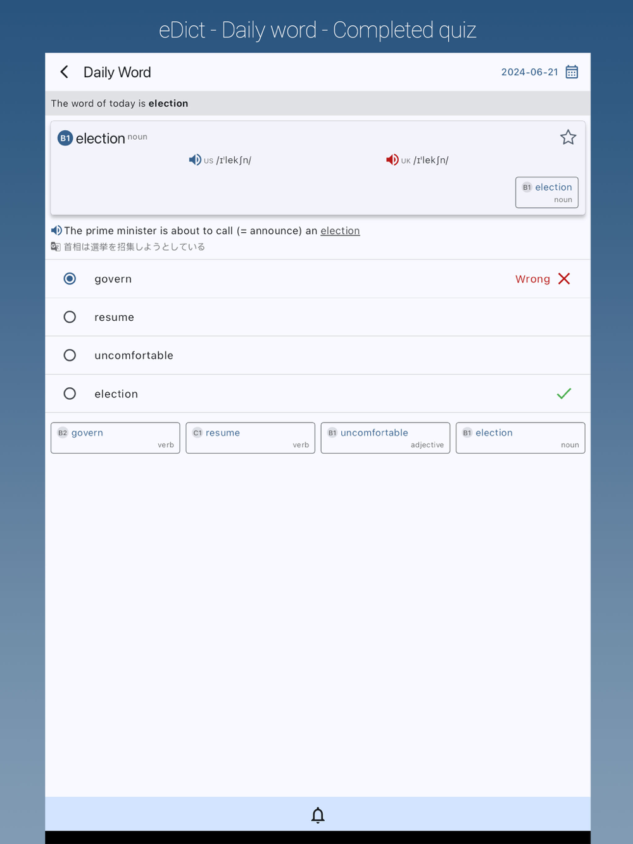Tap the Daily Word title
The height and width of the screenshot is (844, 633).
click(117, 72)
